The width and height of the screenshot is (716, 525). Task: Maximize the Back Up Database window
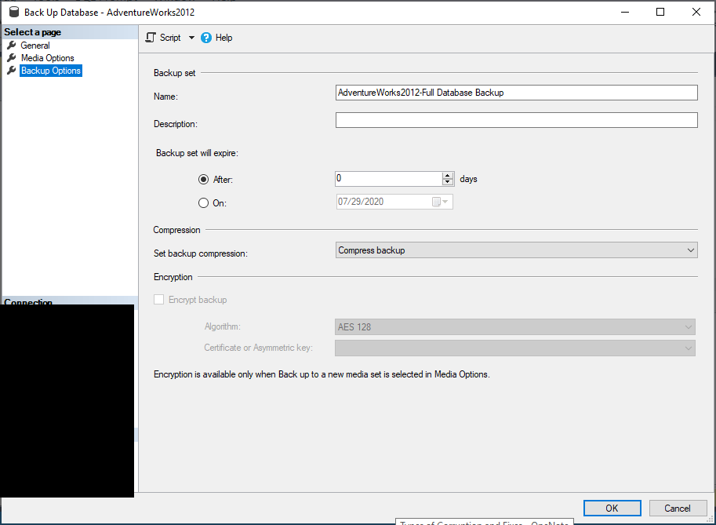[660, 12]
